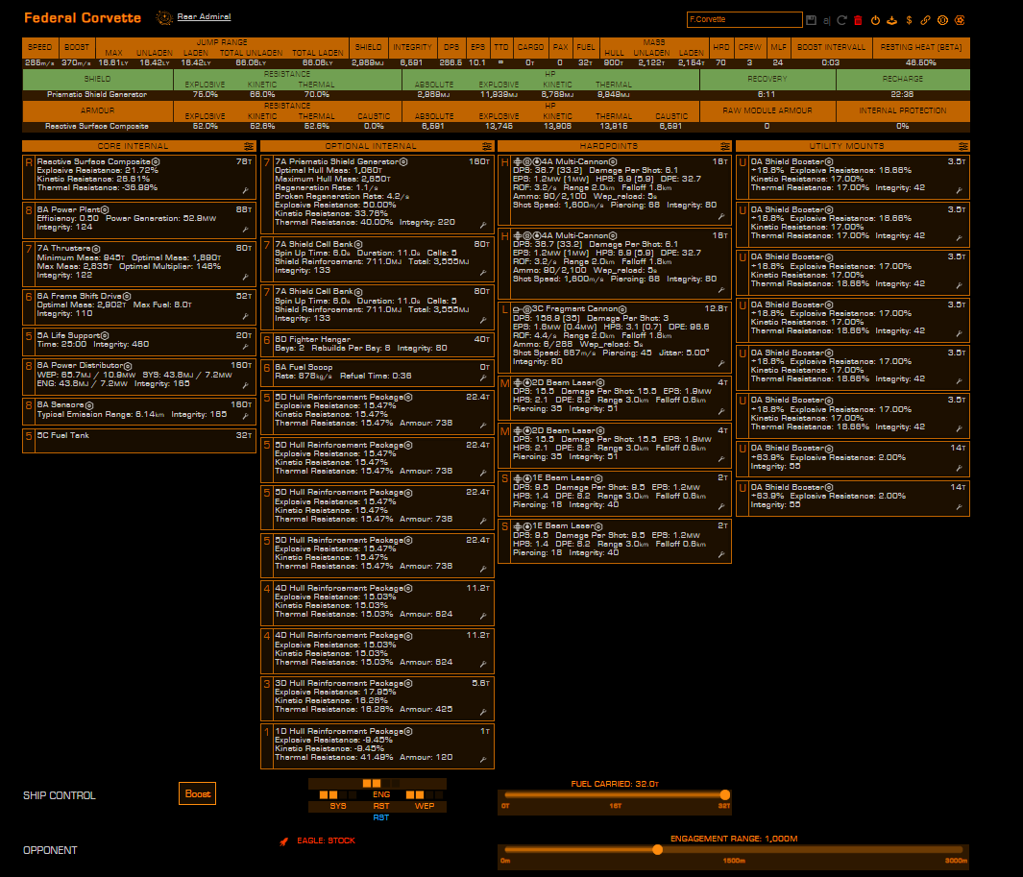This screenshot has width=1023, height=877.
Task: Click the power icon in the top toolbar
Action: (875, 20)
